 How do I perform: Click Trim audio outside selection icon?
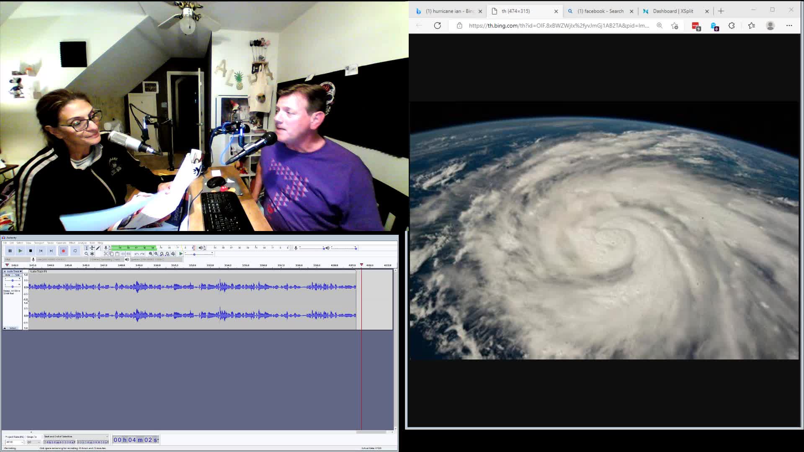pyautogui.click(x=123, y=254)
